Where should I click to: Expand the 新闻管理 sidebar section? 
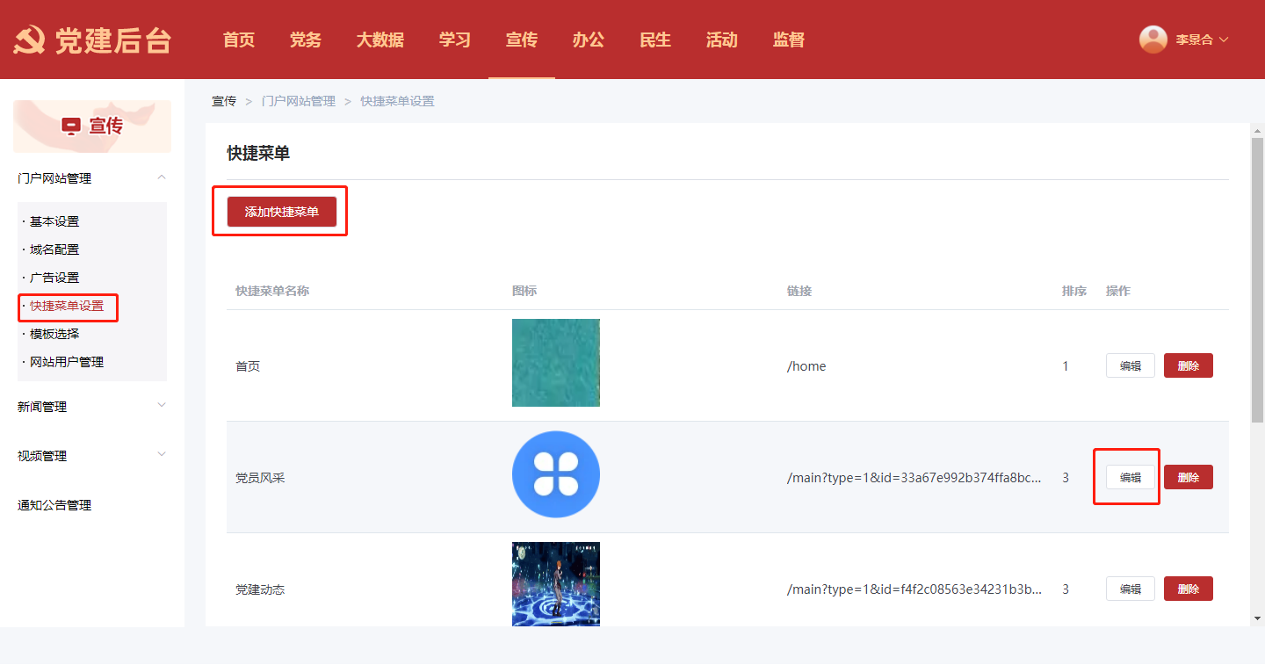[161, 406]
